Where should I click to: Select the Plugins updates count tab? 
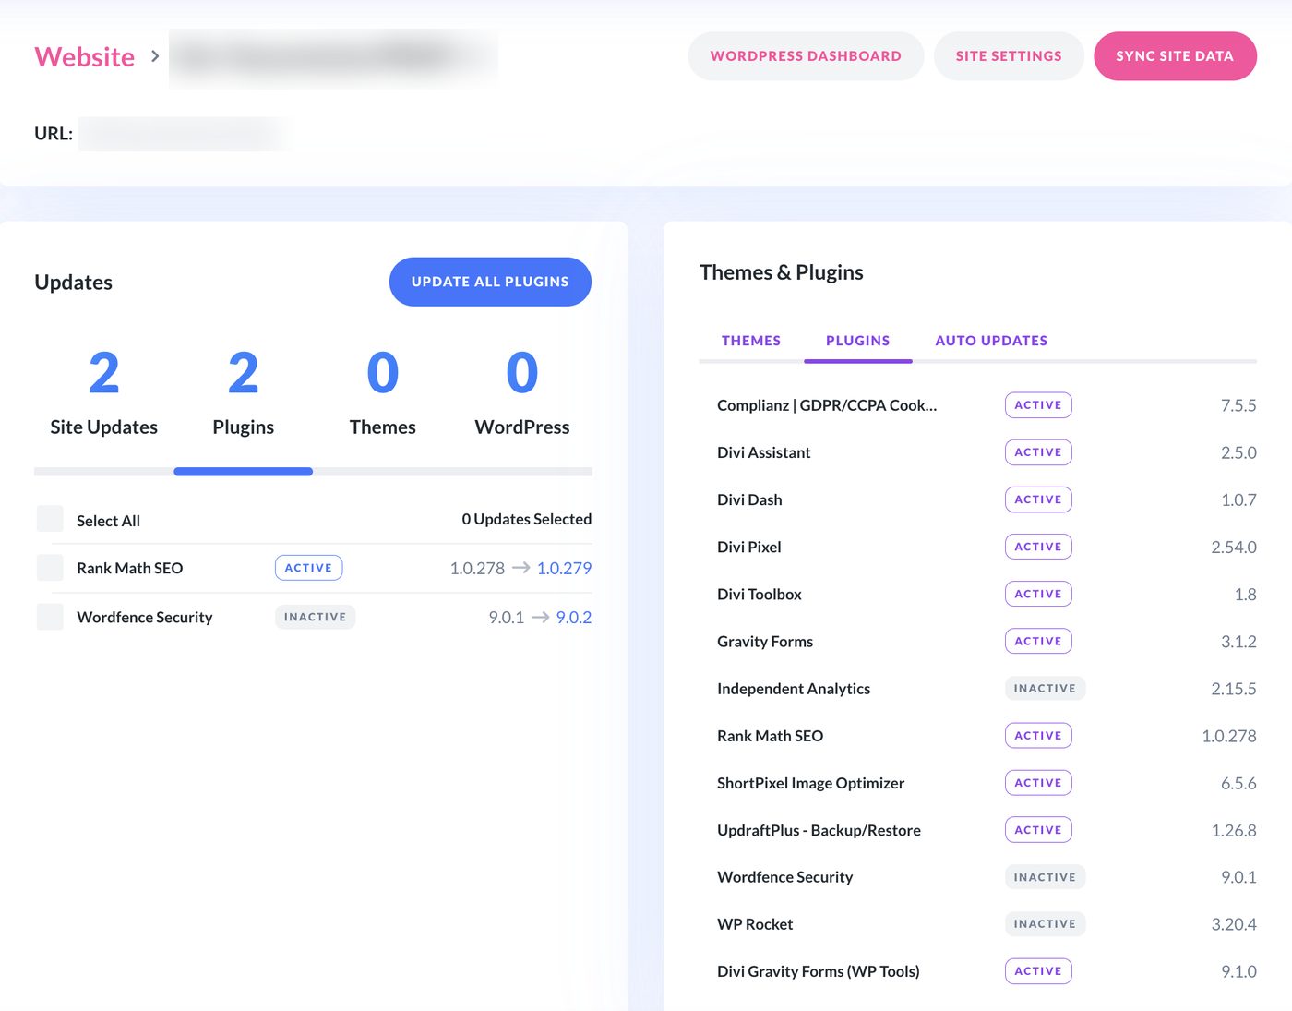click(244, 394)
